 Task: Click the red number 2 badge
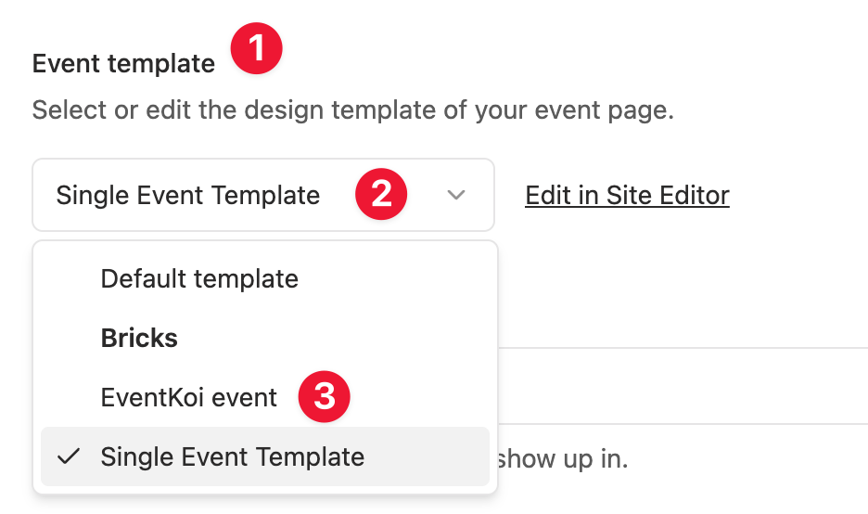point(380,195)
